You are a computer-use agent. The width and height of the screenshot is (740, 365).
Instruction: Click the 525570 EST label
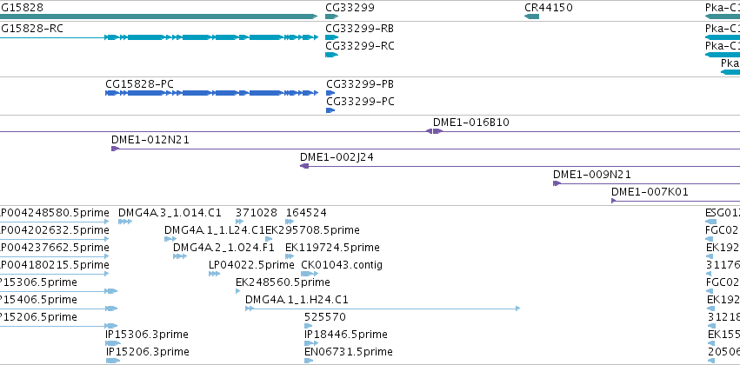pyautogui.click(x=324, y=317)
